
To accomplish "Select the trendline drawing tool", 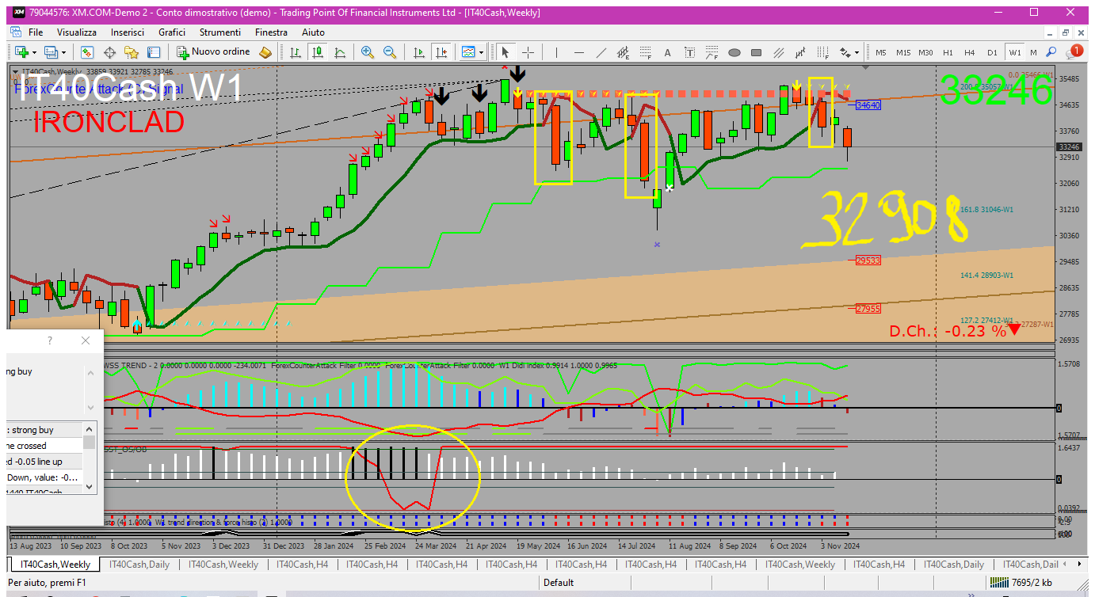I will point(601,52).
